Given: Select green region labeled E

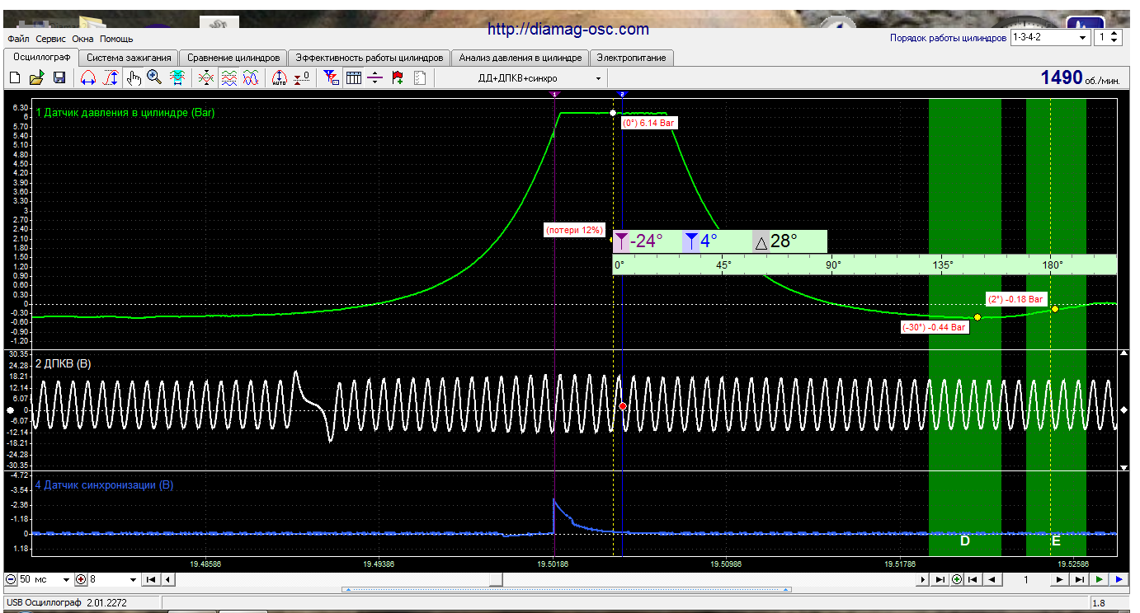Looking at the screenshot, I should (x=1056, y=327).
